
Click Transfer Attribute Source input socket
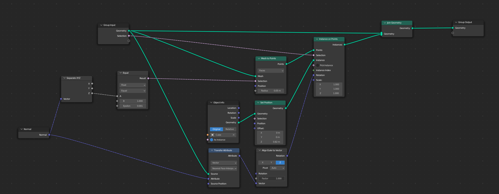coord(208,174)
